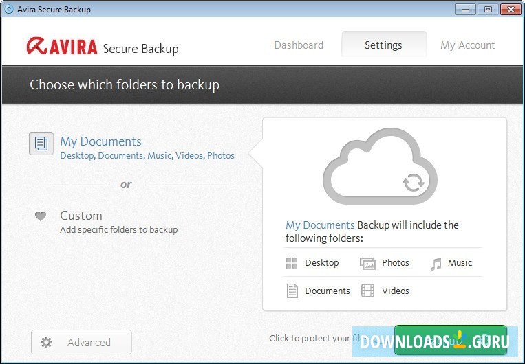The width and height of the screenshot is (525, 364).
Task: Click the green button at bottom right
Action: [x=451, y=340]
